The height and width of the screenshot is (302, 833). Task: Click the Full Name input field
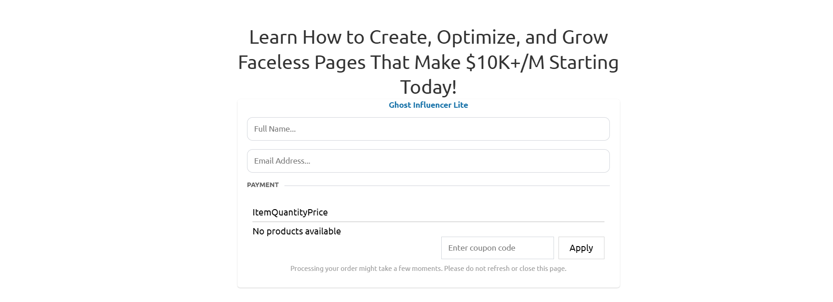tap(428, 129)
